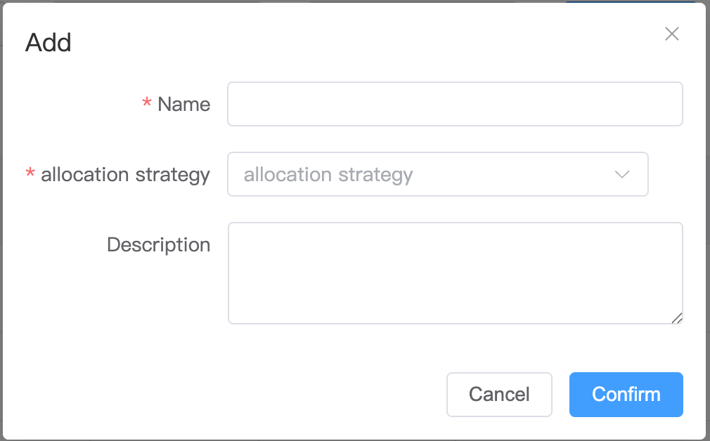Open the allocation strategy dropdown
Screen dimensions: 710x441
(437, 174)
